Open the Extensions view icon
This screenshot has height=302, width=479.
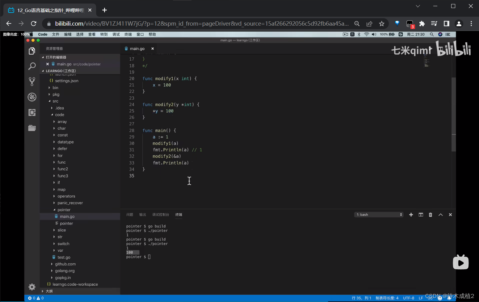[x=32, y=112]
